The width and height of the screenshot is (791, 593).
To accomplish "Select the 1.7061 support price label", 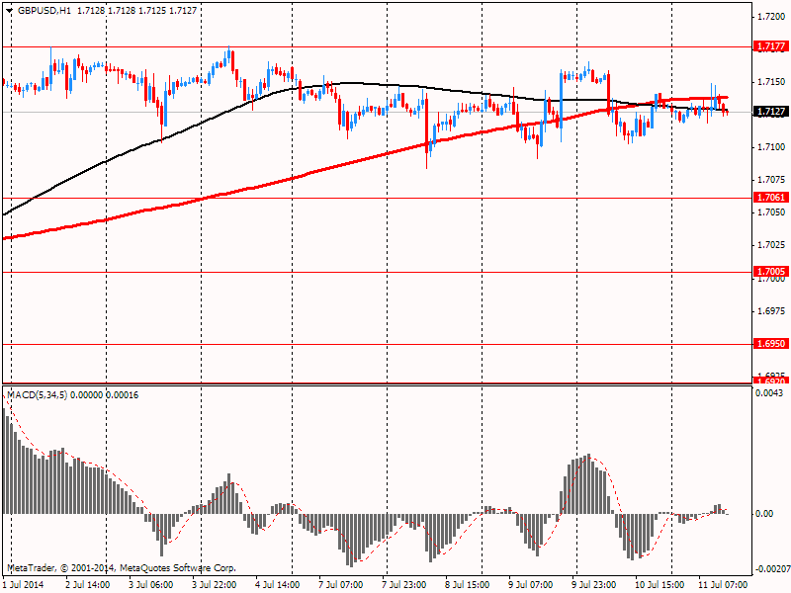I will pyautogui.click(x=771, y=197).
